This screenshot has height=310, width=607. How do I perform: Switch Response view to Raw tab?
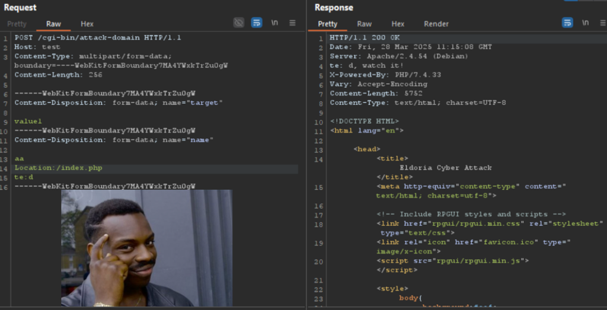click(x=365, y=24)
